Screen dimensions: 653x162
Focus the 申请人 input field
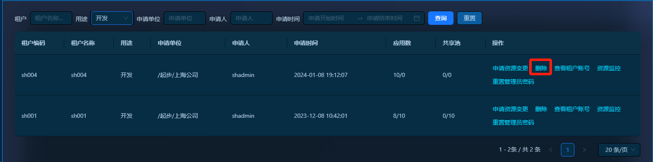point(251,18)
